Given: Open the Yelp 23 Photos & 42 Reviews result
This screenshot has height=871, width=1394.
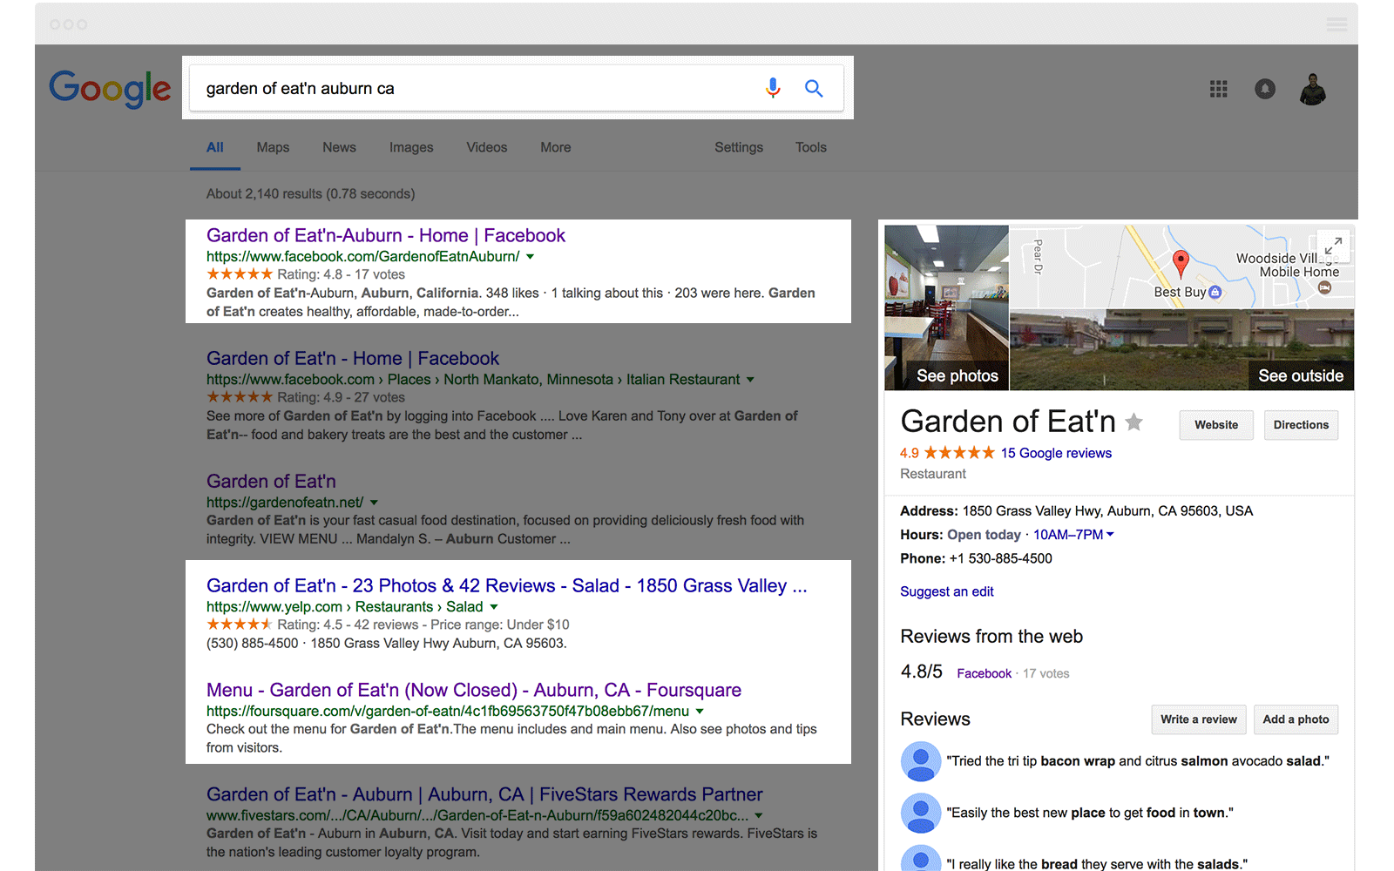Looking at the screenshot, I should coord(507,585).
